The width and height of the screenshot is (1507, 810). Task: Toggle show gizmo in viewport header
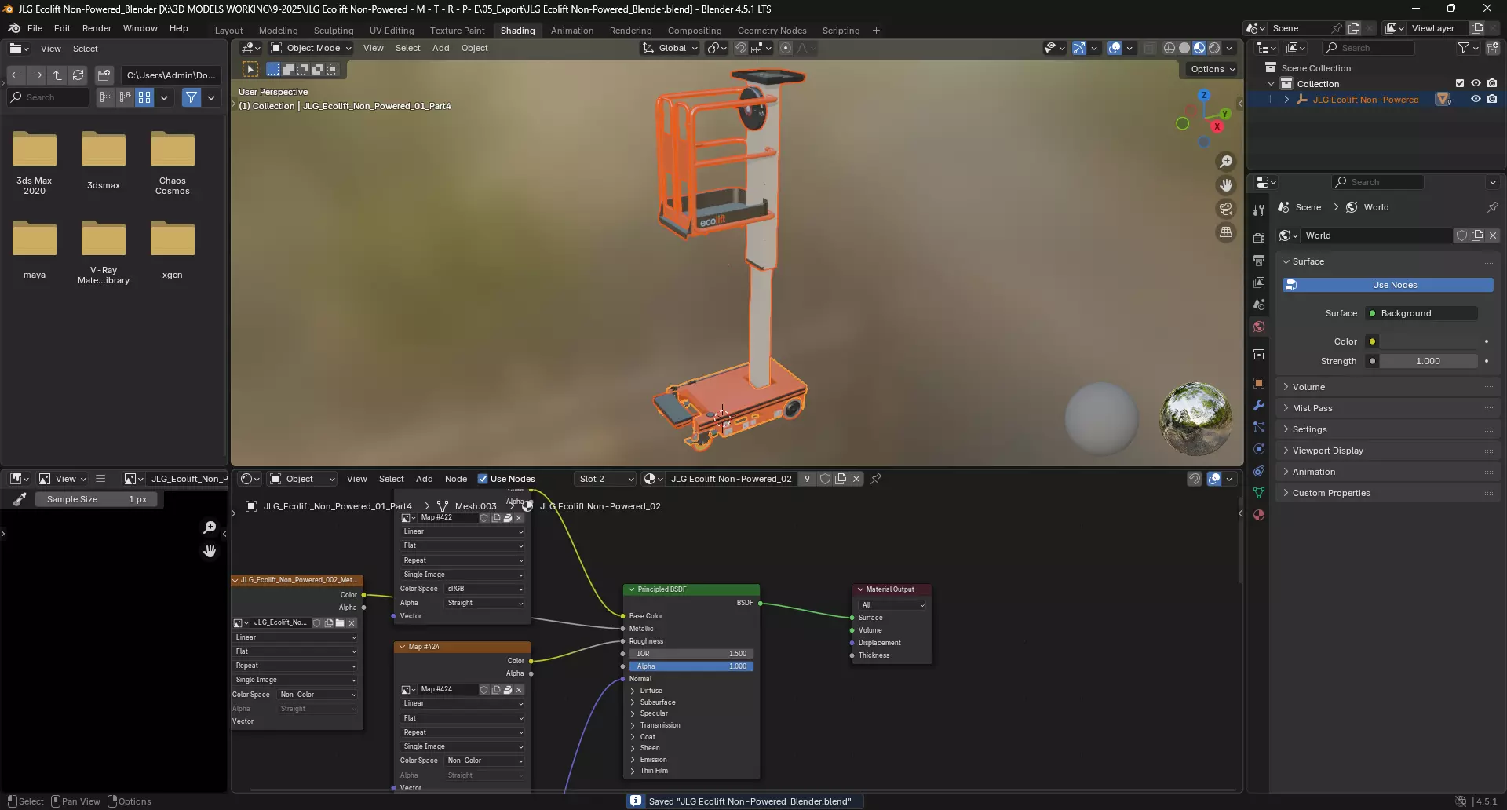pyautogui.click(x=1079, y=48)
